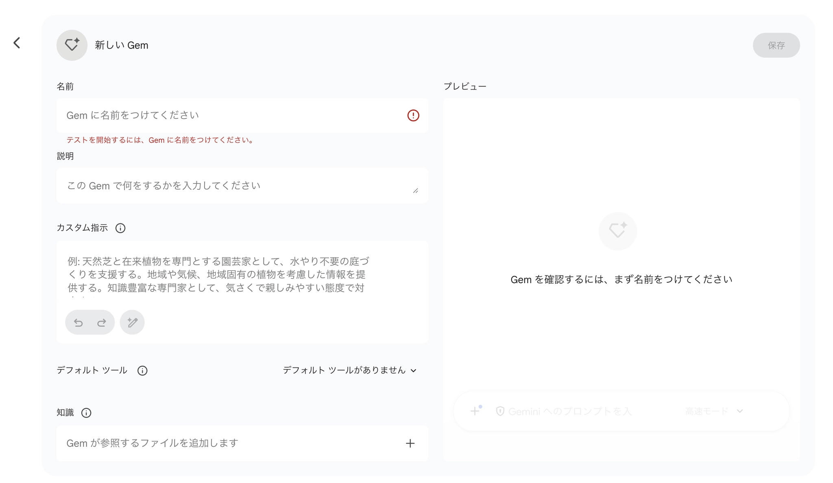Click the red error icon in name field
Viewport: 833px width, 483px height.
click(413, 116)
